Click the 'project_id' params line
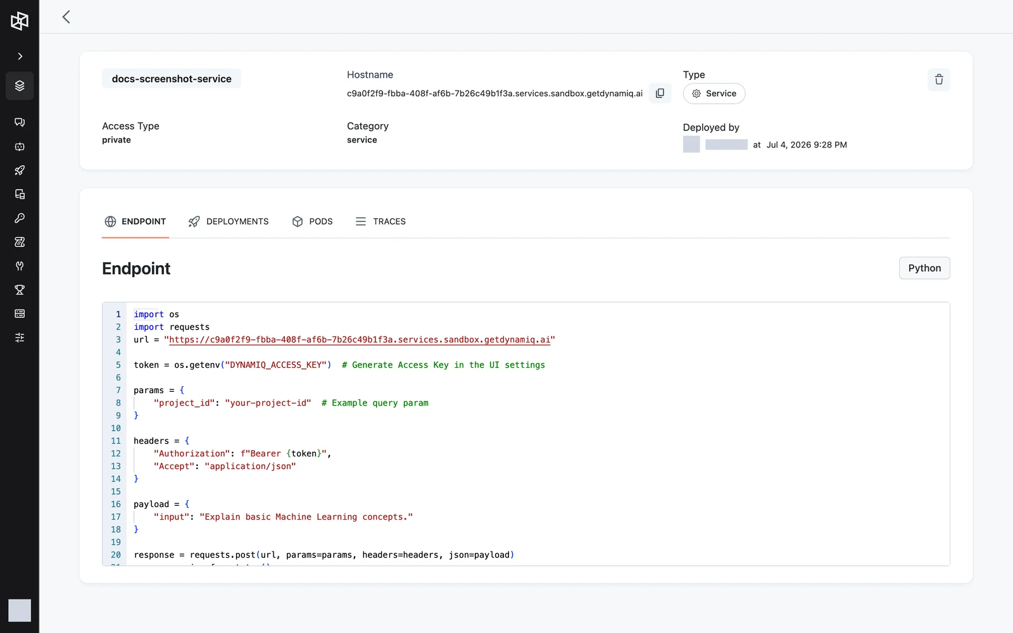1013x633 pixels. [291, 403]
